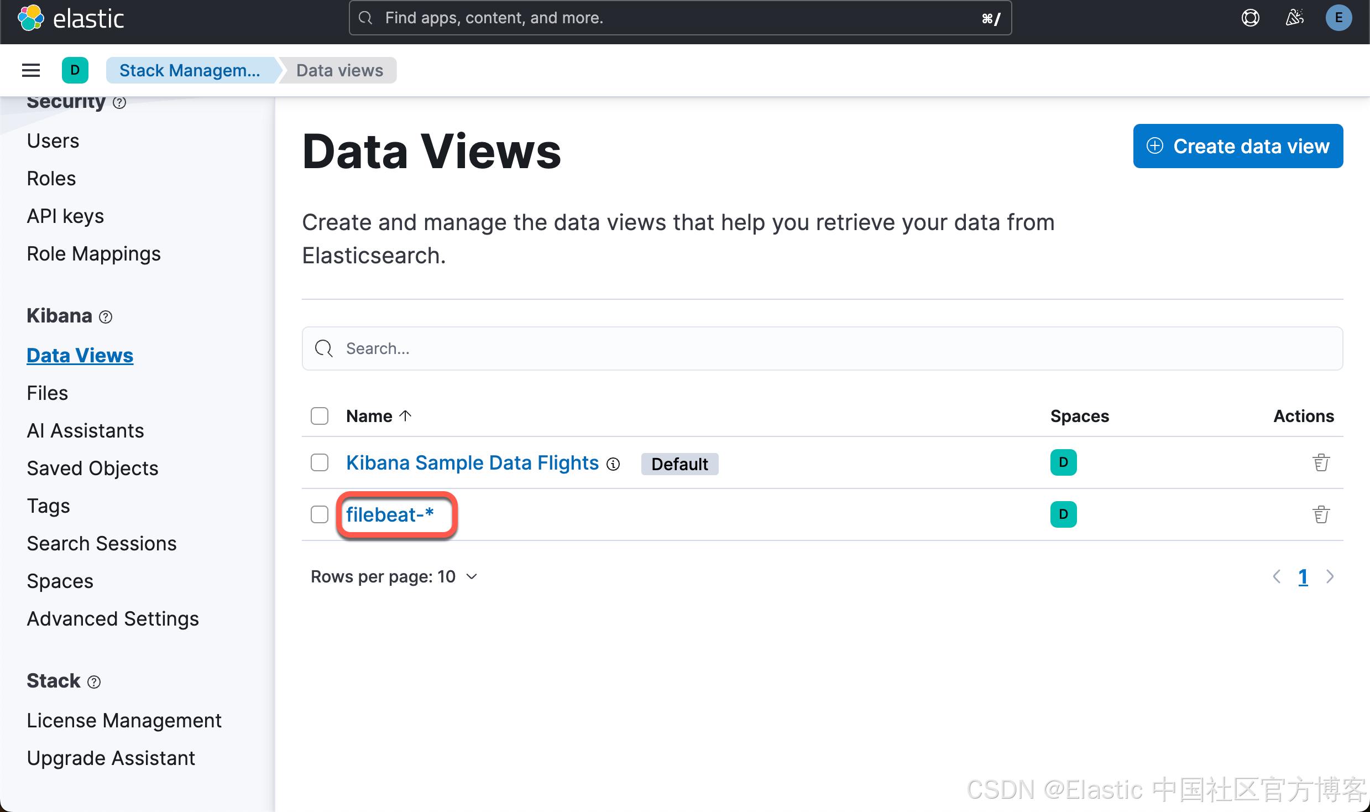Click the Spaces column header
The width and height of the screenshot is (1370, 812).
click(1079, 416)
